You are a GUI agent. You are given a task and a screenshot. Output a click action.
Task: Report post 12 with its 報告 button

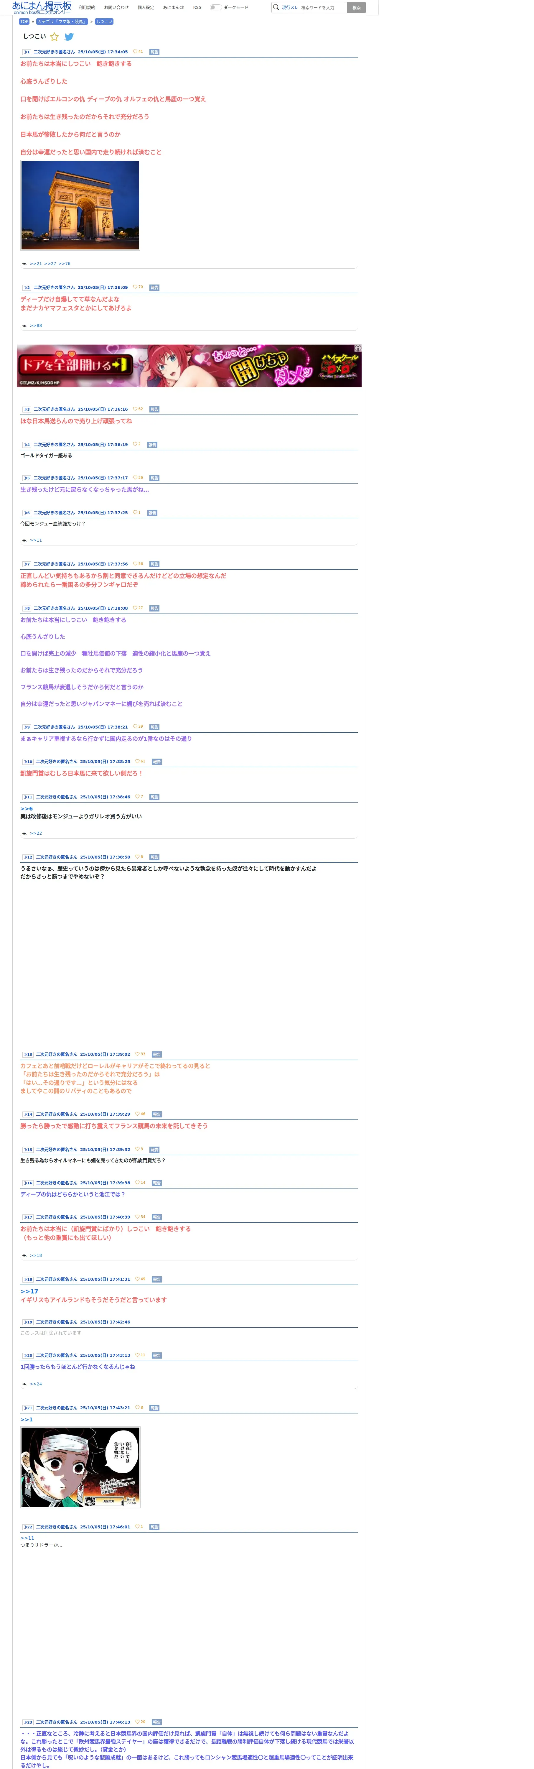coord(154,857)
